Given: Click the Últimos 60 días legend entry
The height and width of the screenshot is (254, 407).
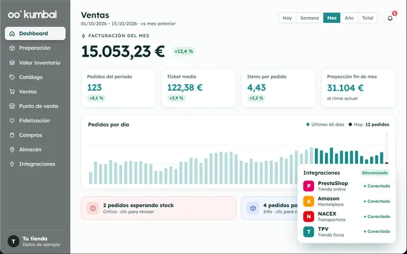Looking at the screenshot, I should coord(325,124).
